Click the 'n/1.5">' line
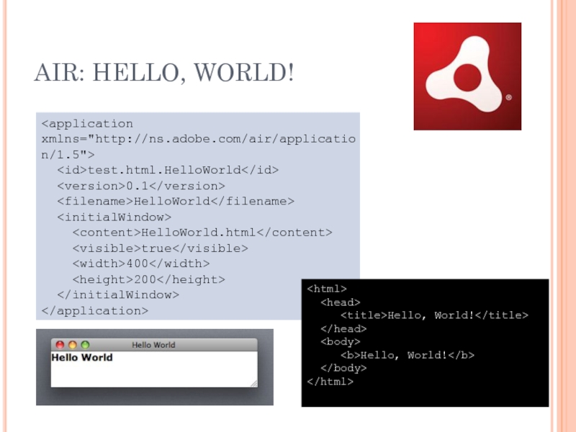 (x=68, y=155)
